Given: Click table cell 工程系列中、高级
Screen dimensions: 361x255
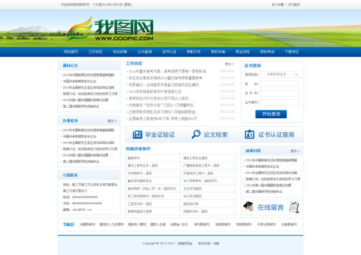Looking at the screenshot, I should coord(153,204).
